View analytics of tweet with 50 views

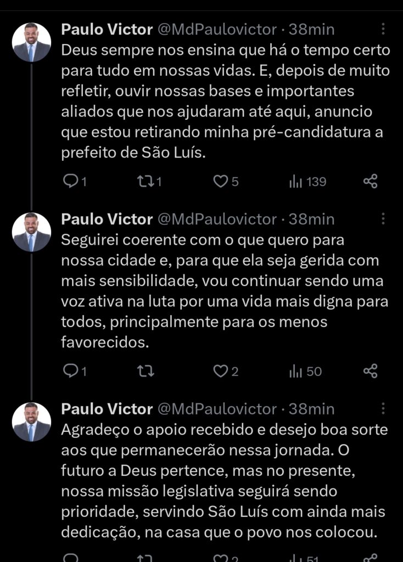point(296,372)
